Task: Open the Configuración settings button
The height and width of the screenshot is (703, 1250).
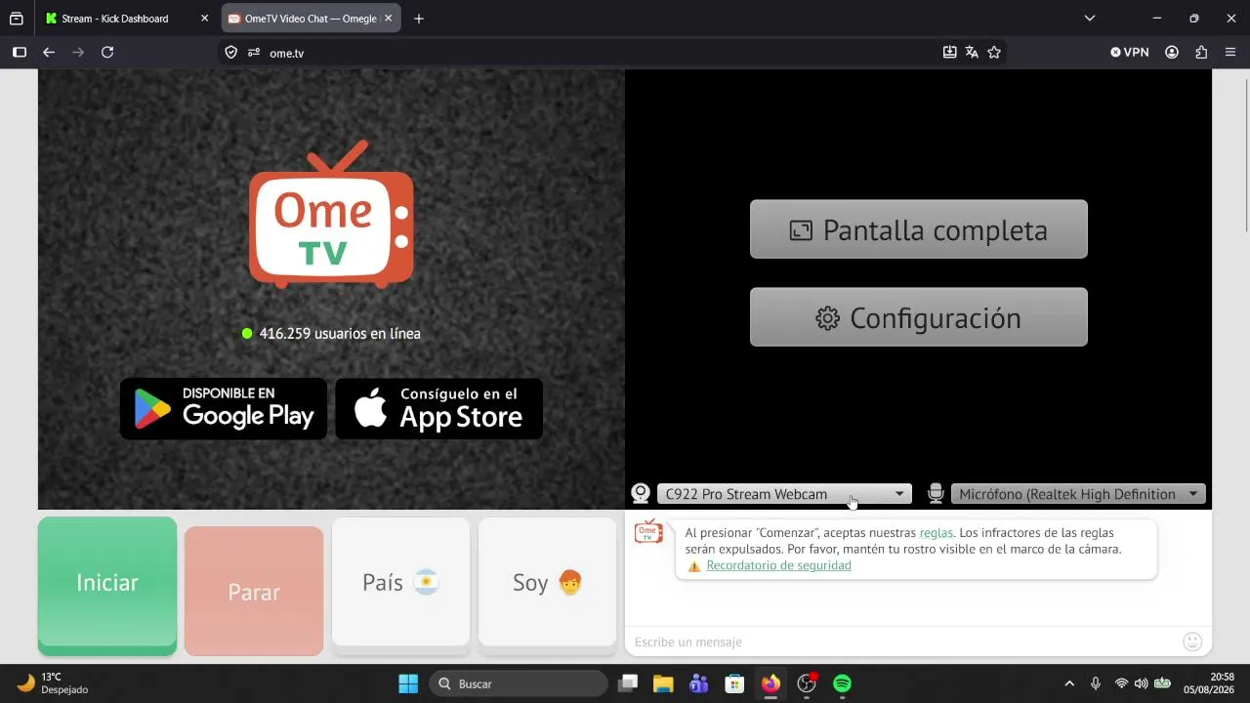Action: click(918, 317)
